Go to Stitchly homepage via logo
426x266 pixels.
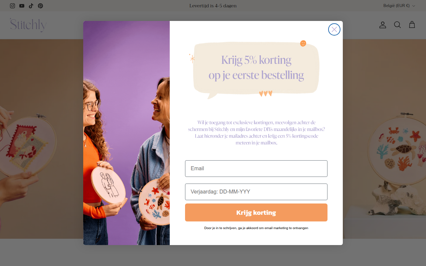point(28,25)
